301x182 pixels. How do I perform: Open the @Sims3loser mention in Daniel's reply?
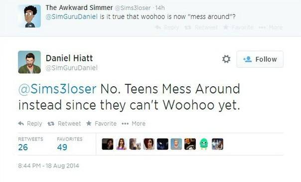(57, 89)
